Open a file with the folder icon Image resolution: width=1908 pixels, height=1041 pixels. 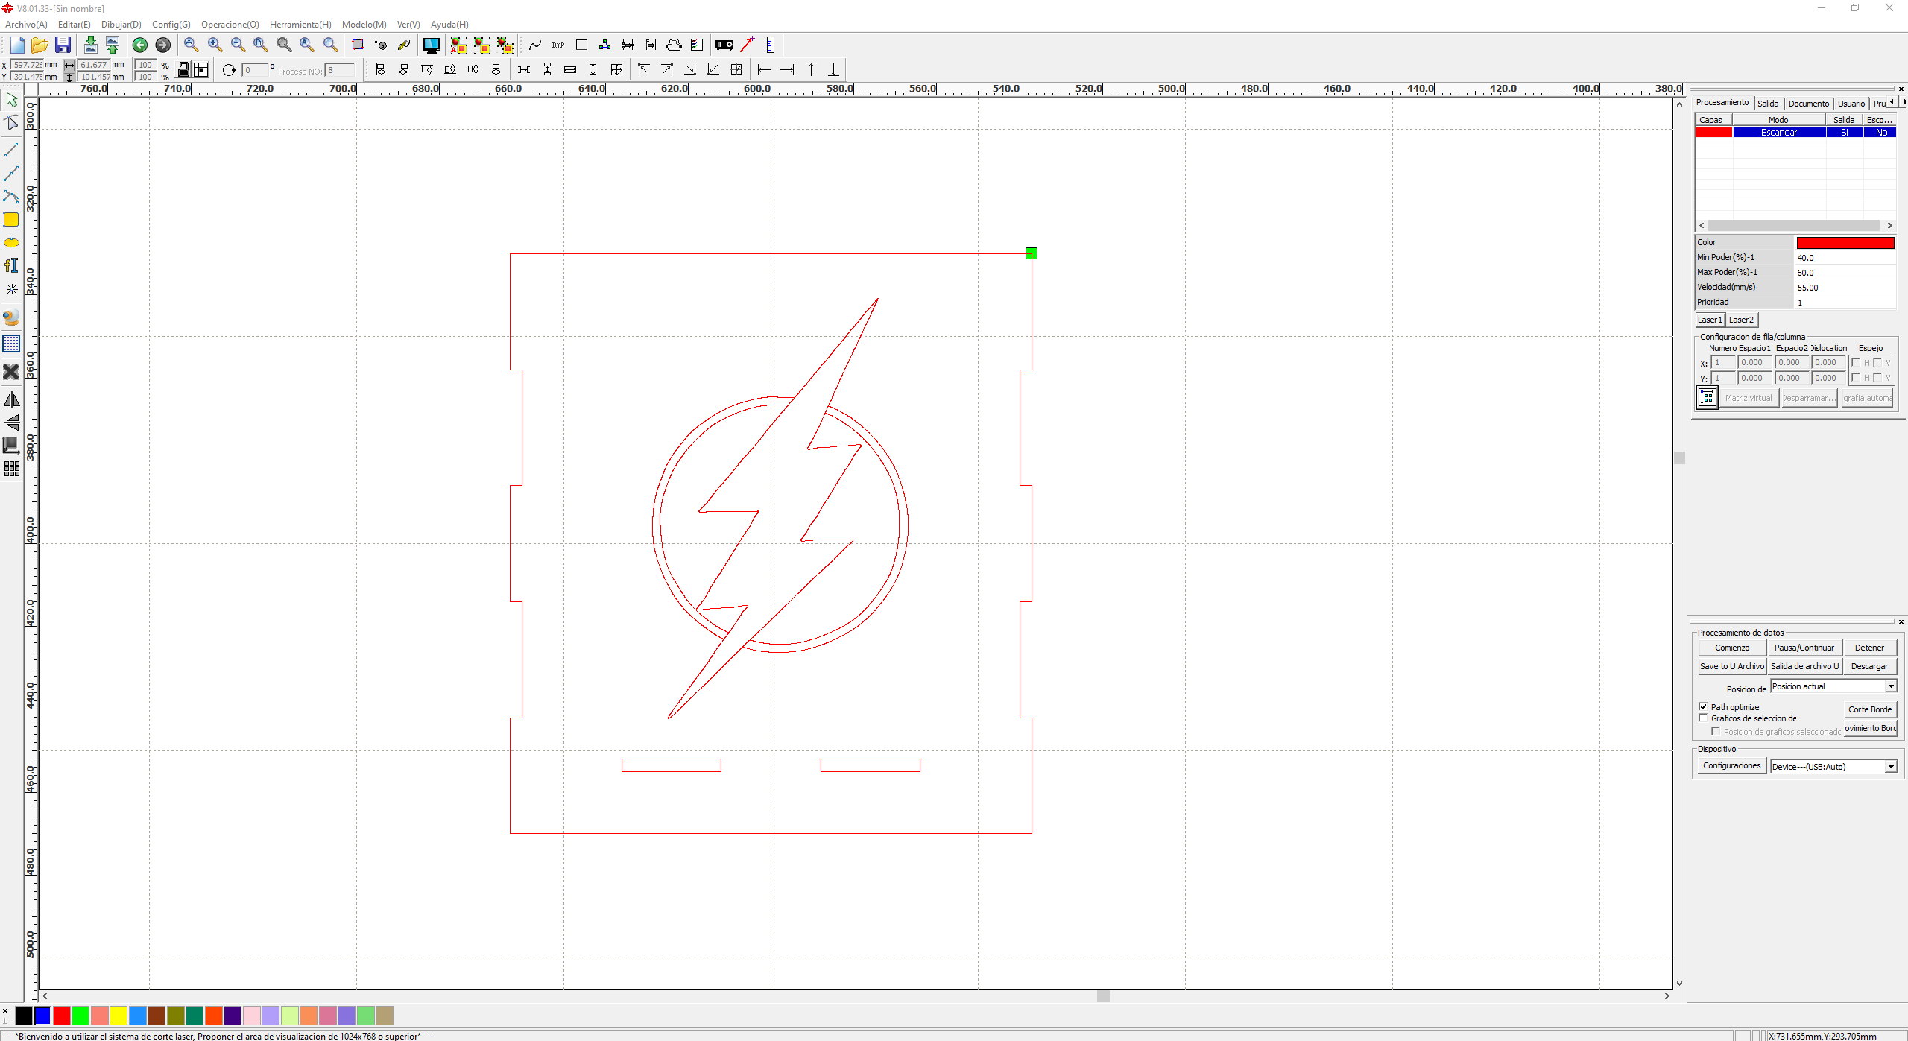(x=40, y=45)
